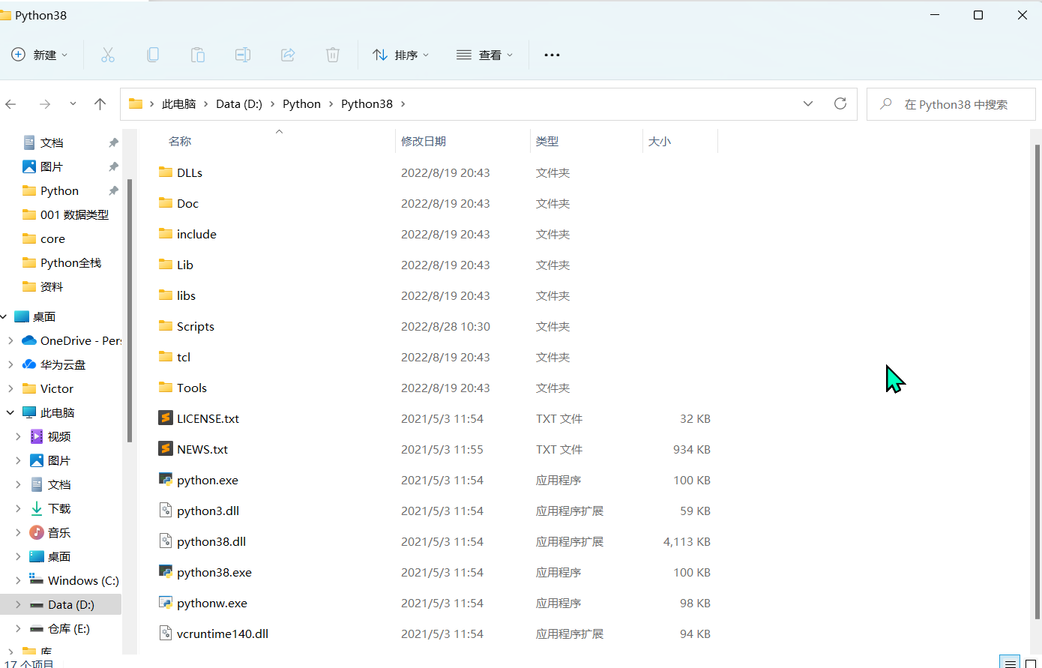Select the Doc folder name
Image resolution: width=1042 pixels, height=668 pixels.
(x=187, y=203)
